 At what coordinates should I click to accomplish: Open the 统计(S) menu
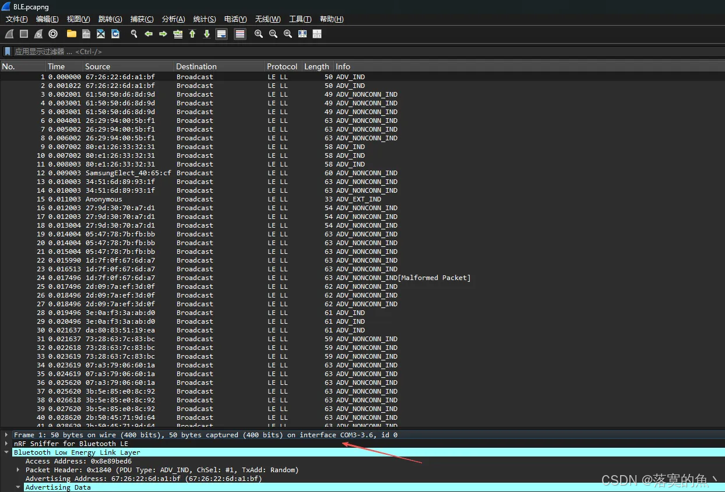click(x=205, y=19)
